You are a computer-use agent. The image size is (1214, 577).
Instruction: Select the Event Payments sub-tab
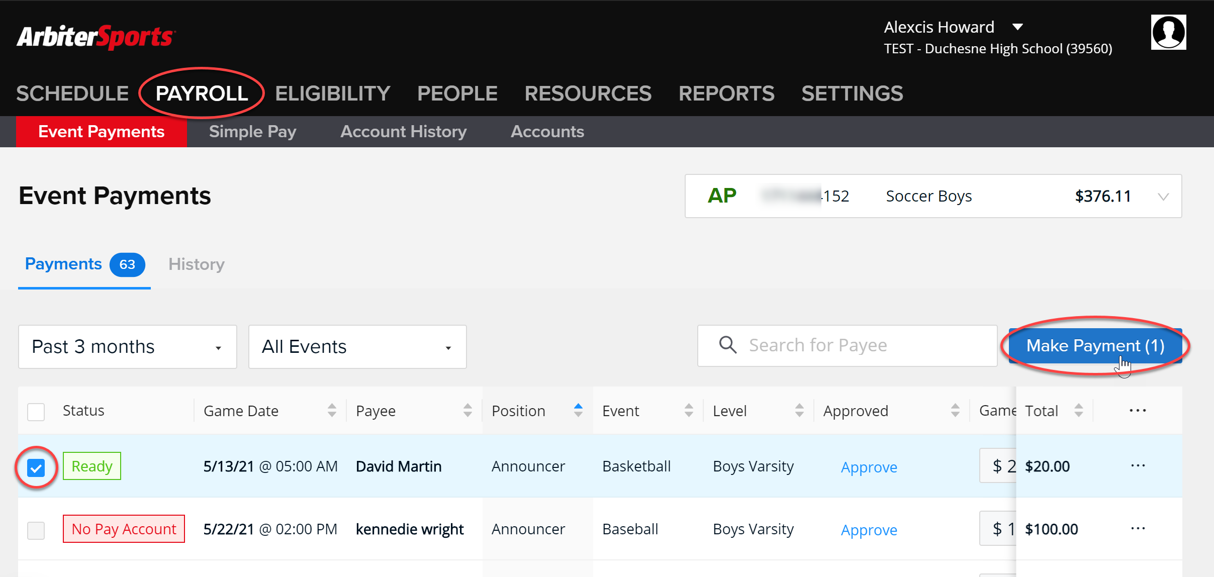[x=102, y=132]
